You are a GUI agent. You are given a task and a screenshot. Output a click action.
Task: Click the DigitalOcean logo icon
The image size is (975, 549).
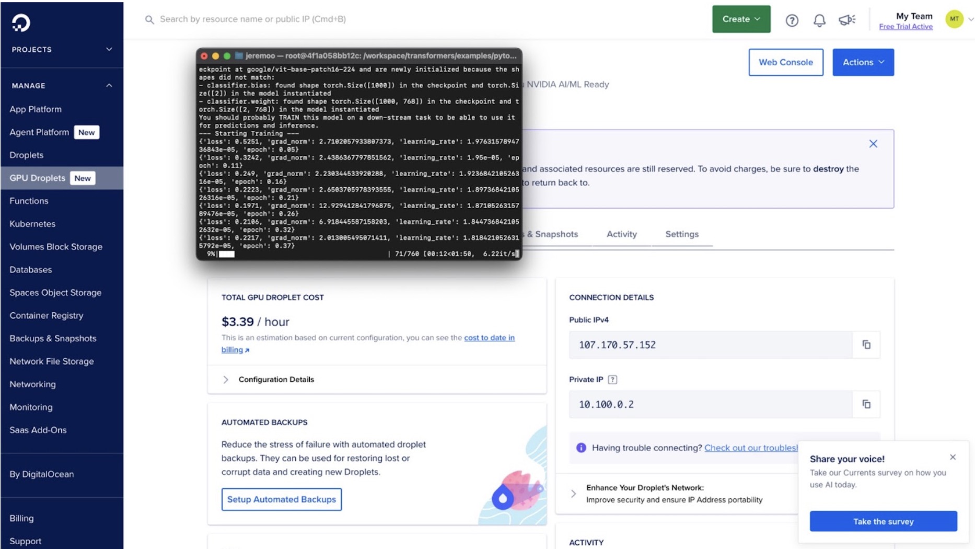21,22
